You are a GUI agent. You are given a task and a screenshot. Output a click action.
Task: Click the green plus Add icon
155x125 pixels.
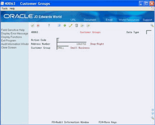pos(65,26)
